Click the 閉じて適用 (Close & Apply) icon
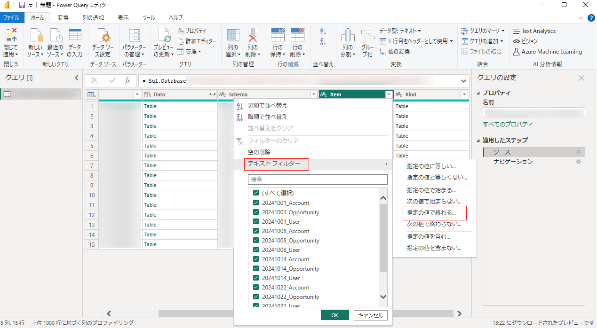597x328 pixels. (10, 36)
